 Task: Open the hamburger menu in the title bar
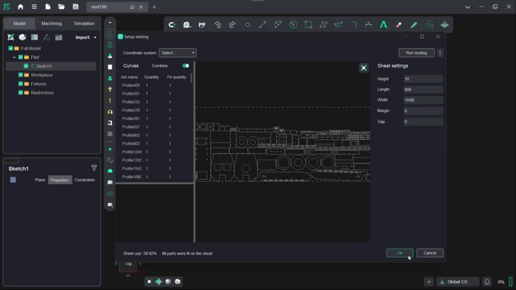click(34, 7)
